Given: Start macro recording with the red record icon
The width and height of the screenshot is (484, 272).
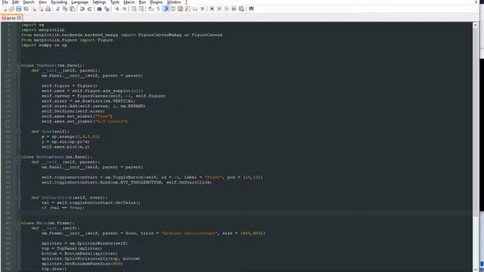Looking at the screenshot, I should pos(212,9).
